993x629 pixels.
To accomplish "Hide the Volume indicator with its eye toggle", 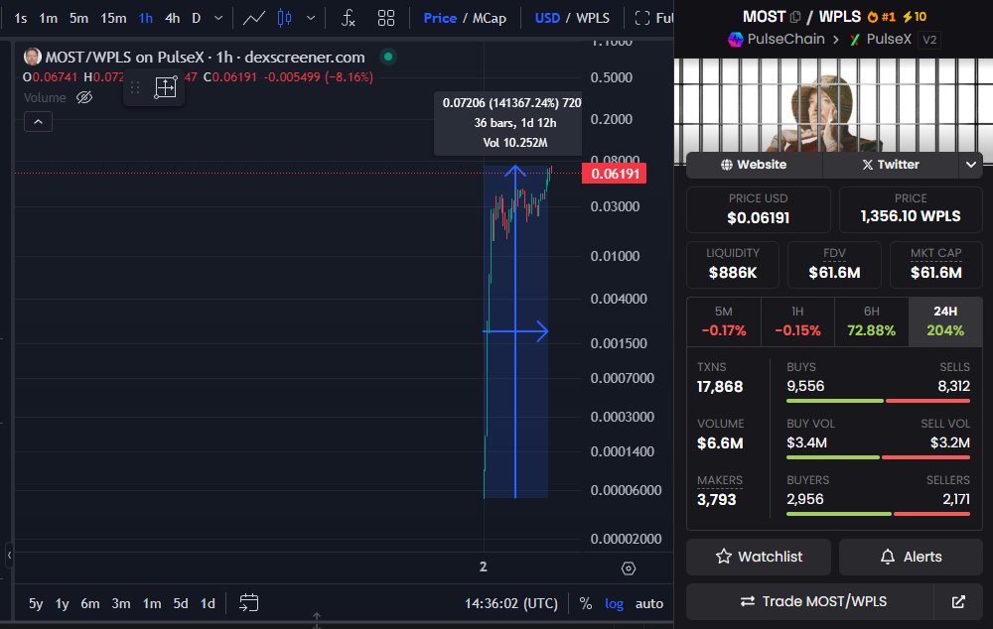I will 84,96.
